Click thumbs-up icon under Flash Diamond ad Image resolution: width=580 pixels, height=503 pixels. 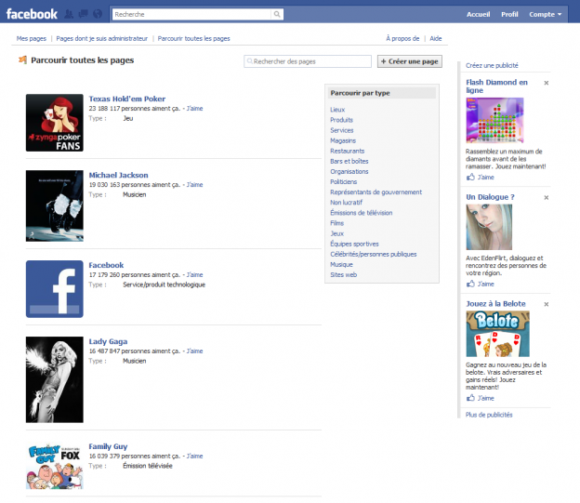coord(471,176)
